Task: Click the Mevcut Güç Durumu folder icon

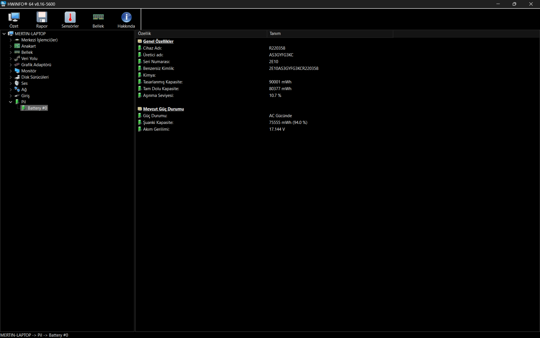Action: click(x=140, y=109)
